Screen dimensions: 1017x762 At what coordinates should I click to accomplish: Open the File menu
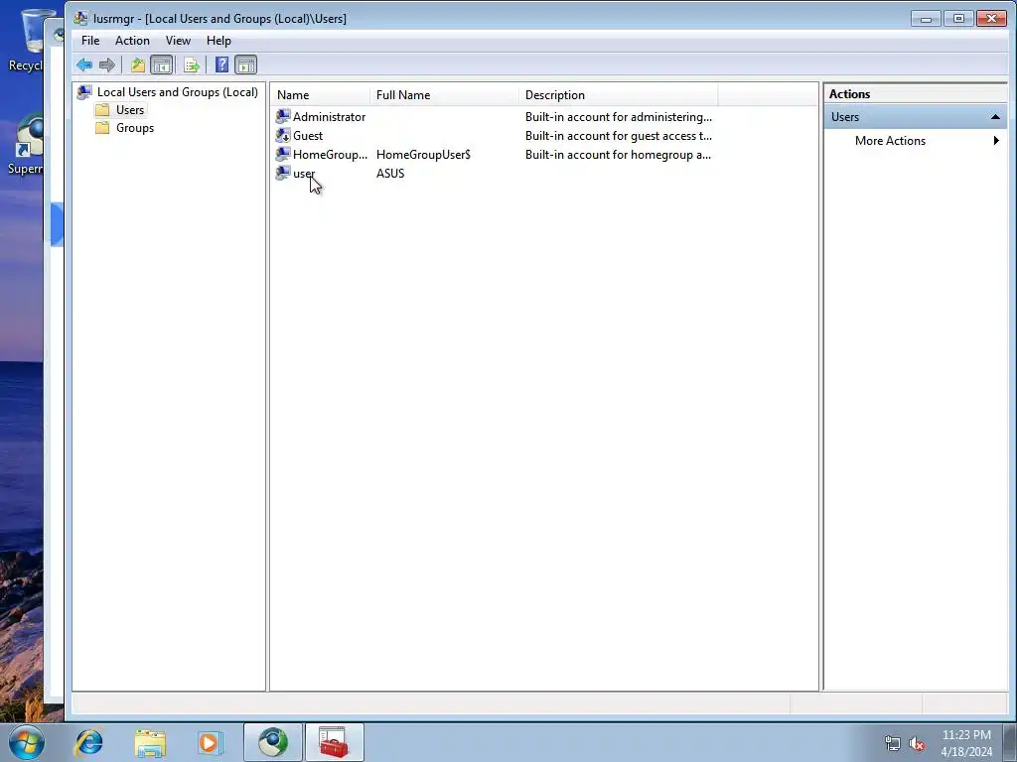90,40
